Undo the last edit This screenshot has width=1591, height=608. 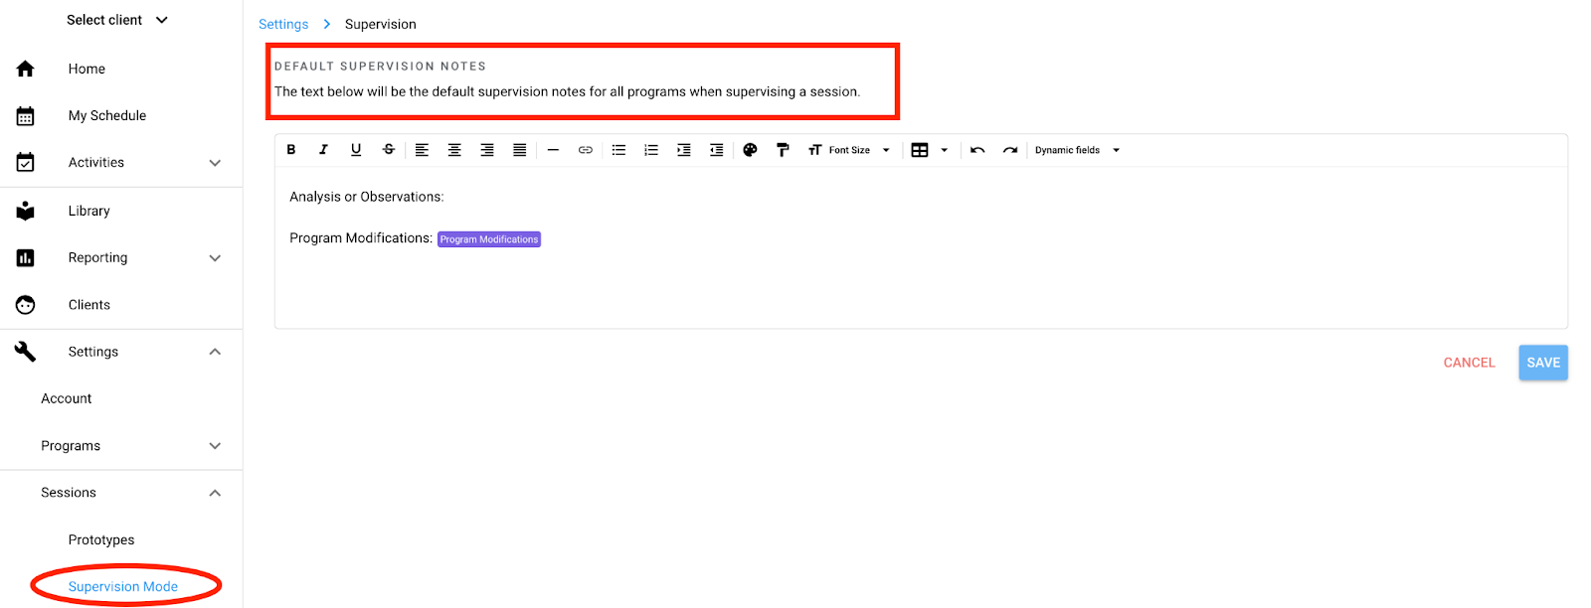coord(977,150)
